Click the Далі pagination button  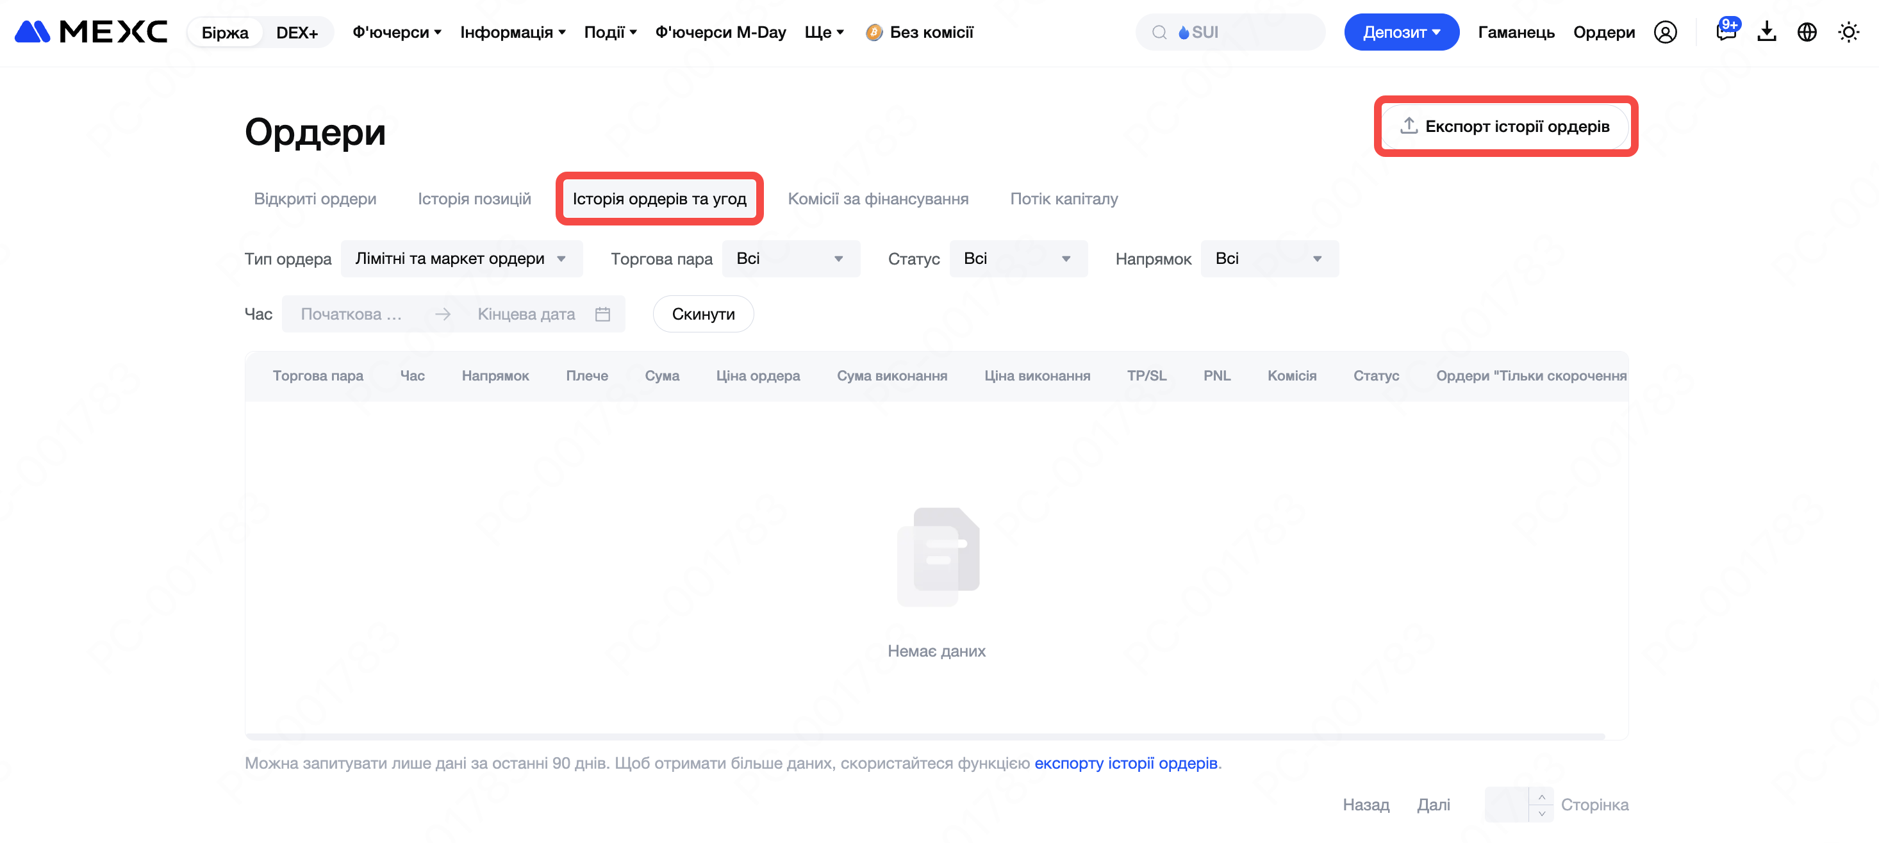(x=1432, y=805)
